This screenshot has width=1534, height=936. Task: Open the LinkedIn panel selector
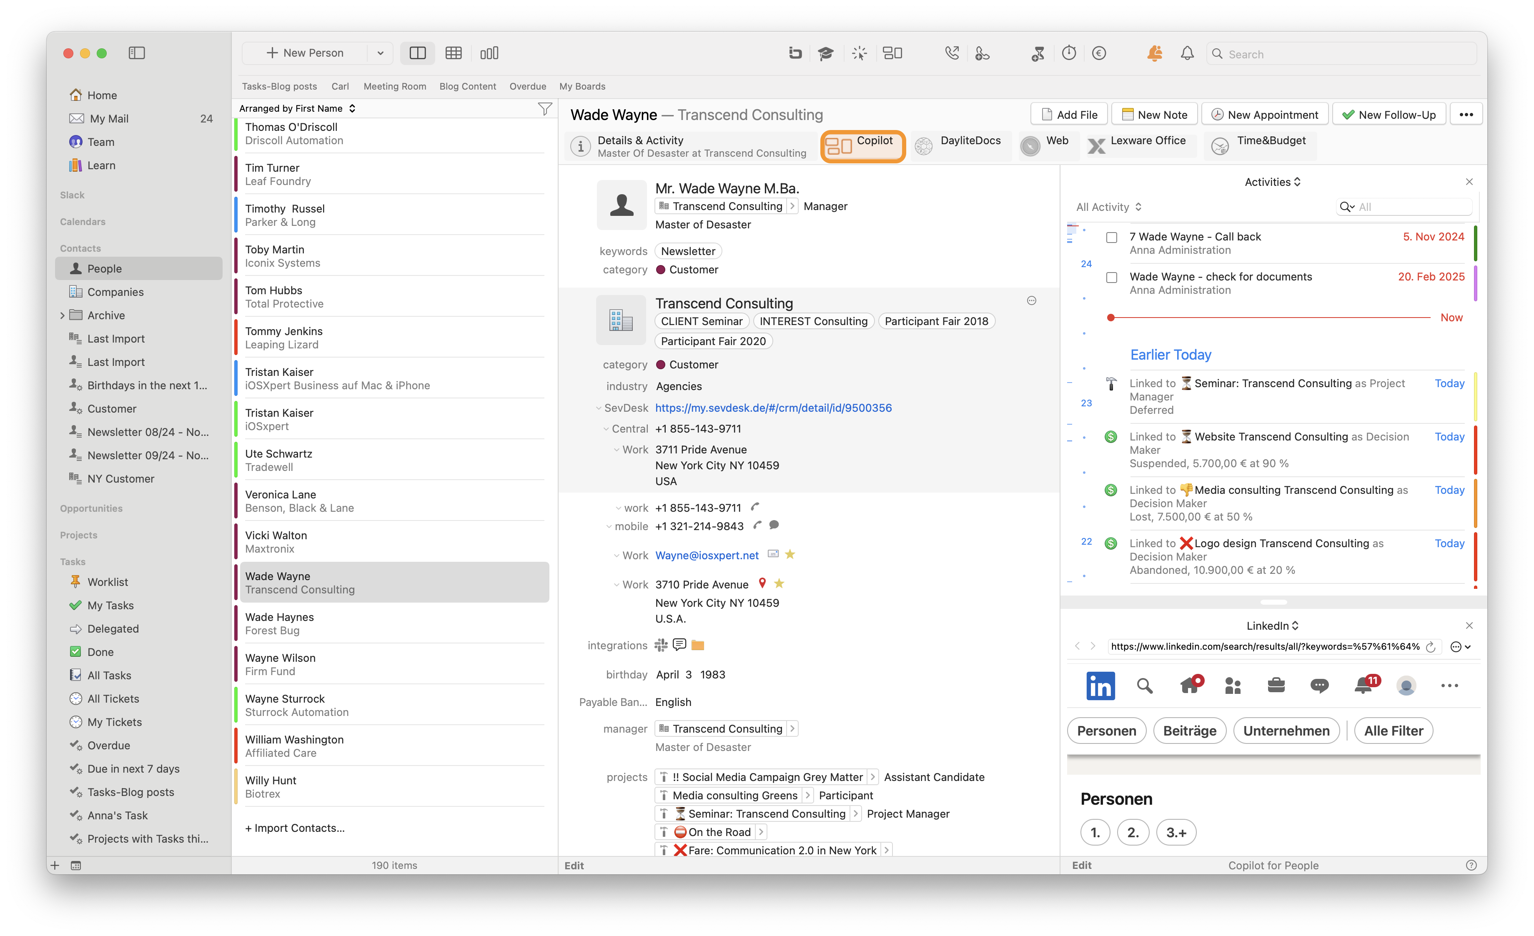[1273, 626]
